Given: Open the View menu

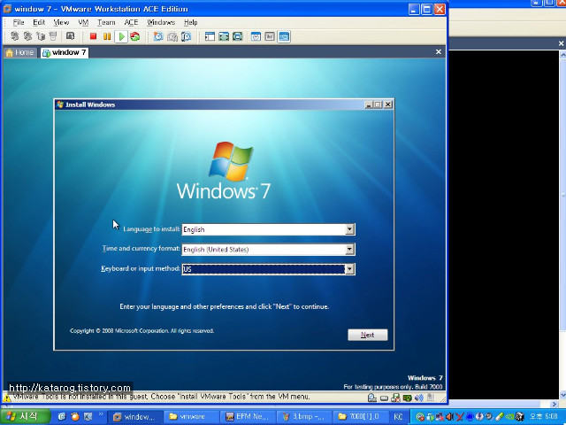Looking at the screenshot, I should click(x=61, y=22).
